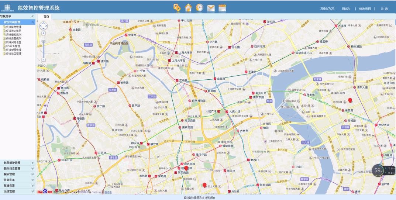
Task: Click 自然博物馆 metro station icon
Action: [x=189, y=100]
